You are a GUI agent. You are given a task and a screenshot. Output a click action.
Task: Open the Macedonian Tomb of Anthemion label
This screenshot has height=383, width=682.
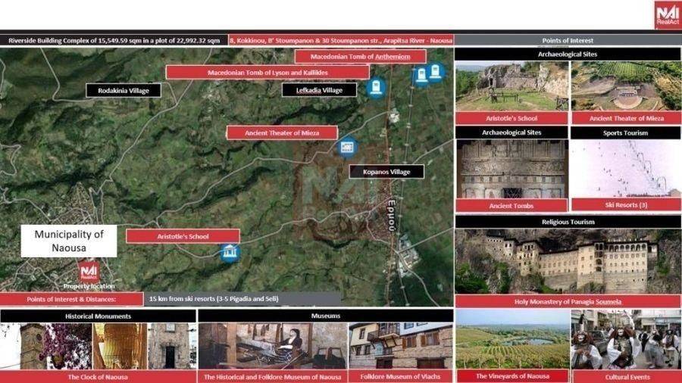click(360, 56)
